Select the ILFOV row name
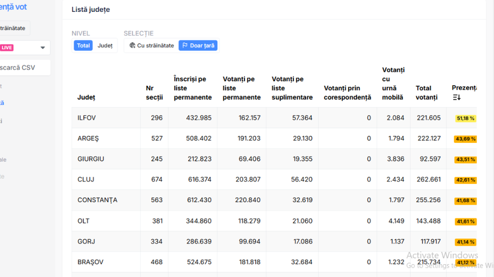The height and width of the screenshot is (277, 494). coord(86,118)
